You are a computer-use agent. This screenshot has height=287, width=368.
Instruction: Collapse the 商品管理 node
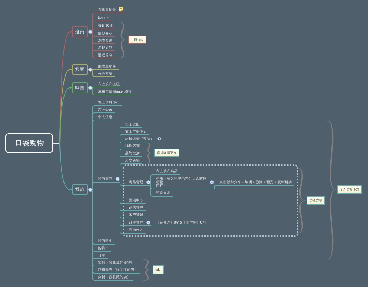click(148, 182)
